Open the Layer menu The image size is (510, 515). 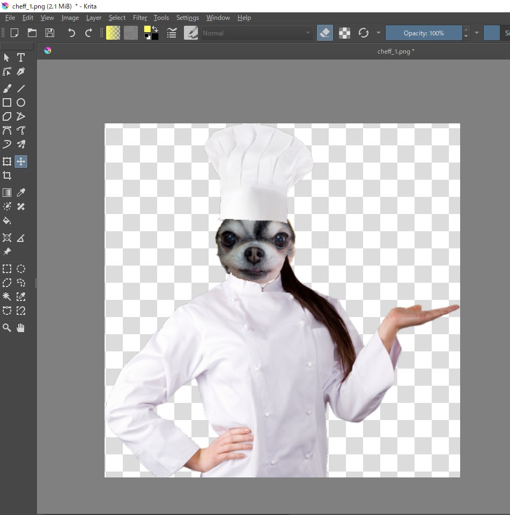click(x=94, y=18)
